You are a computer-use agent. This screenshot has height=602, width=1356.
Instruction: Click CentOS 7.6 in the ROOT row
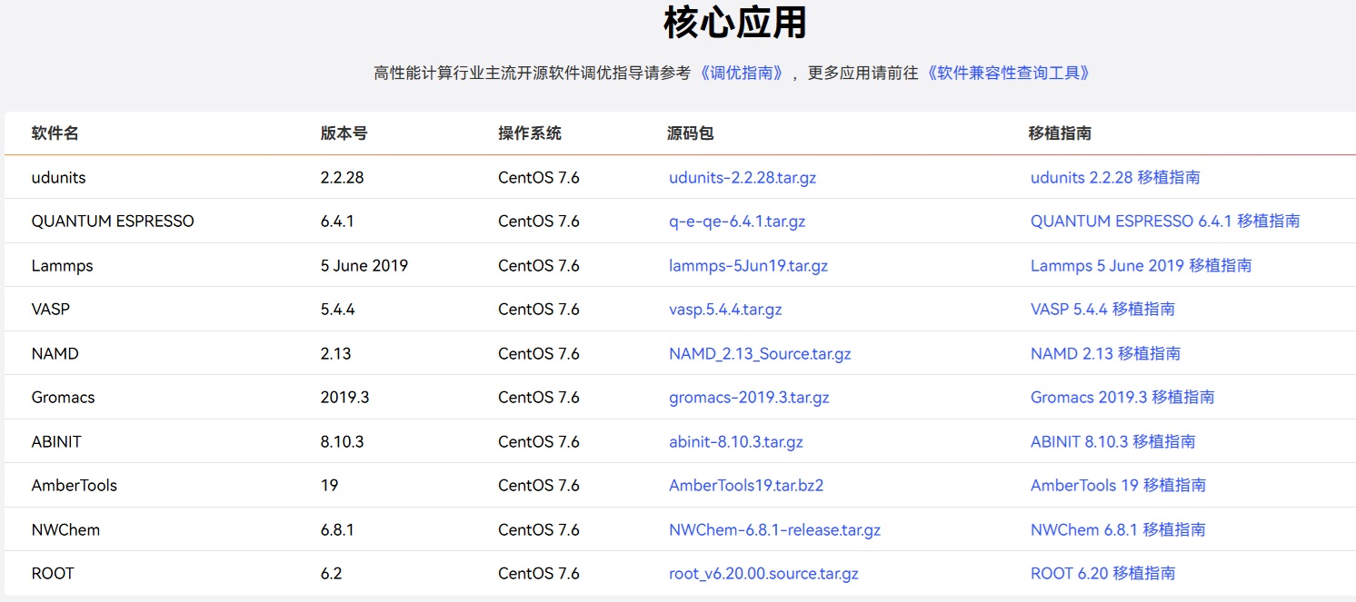click(539, 574)
